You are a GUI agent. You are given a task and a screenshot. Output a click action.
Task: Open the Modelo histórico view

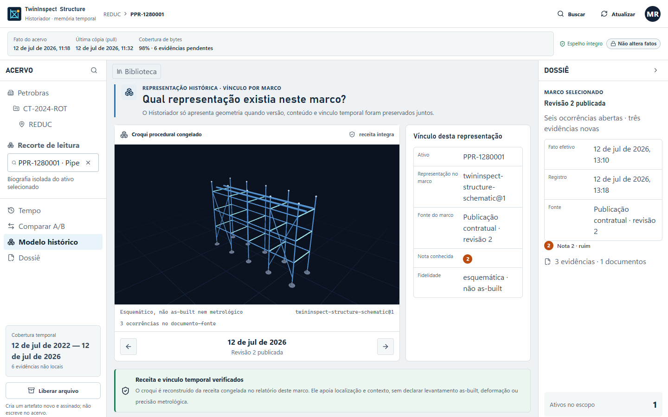[53, 242]
